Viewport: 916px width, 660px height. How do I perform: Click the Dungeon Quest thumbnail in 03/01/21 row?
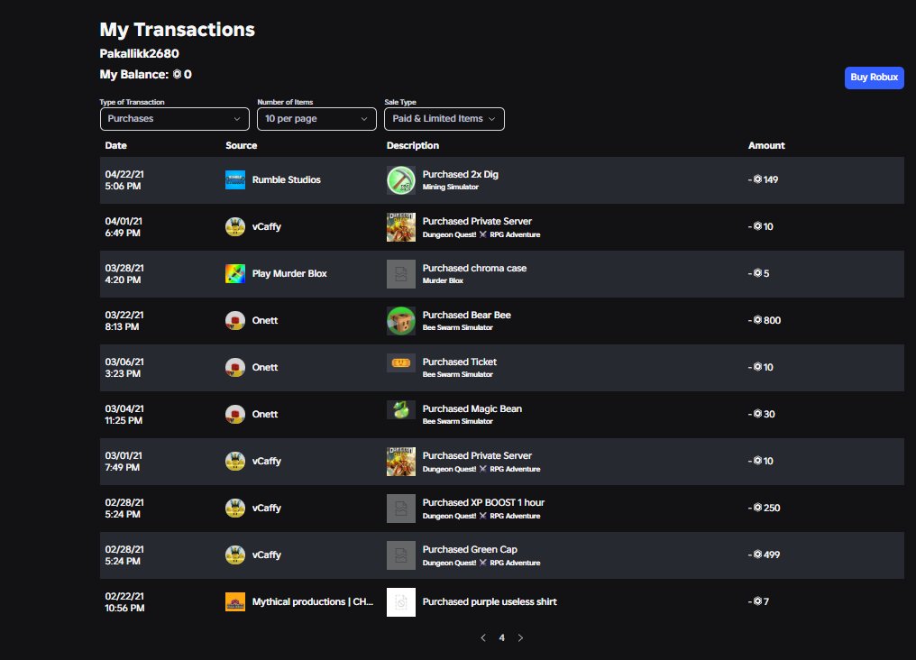pos(401,462)
